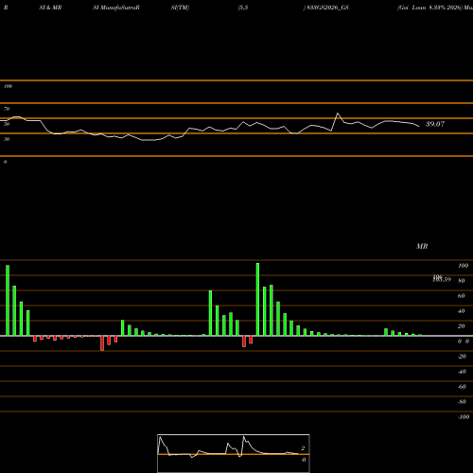Image resolution: width=473 pixels, height=473 pixels.
Task: Click the 60 label on MR axis
Action: (x=462, y=296)
